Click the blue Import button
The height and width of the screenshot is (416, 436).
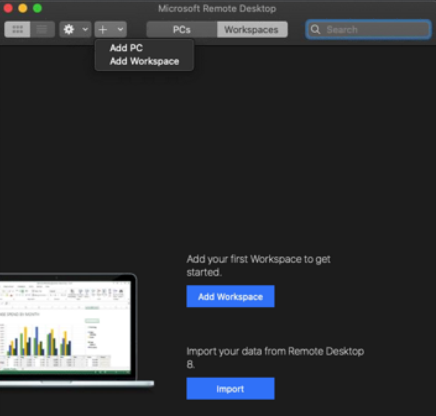(x=230, y=388)
